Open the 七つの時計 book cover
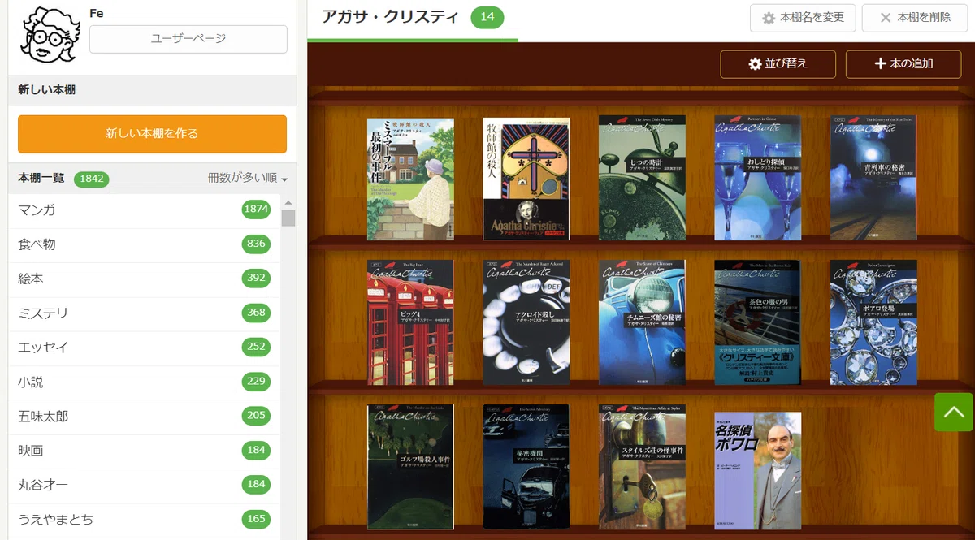This screenshot has width=975, height=540. point(642,178)
